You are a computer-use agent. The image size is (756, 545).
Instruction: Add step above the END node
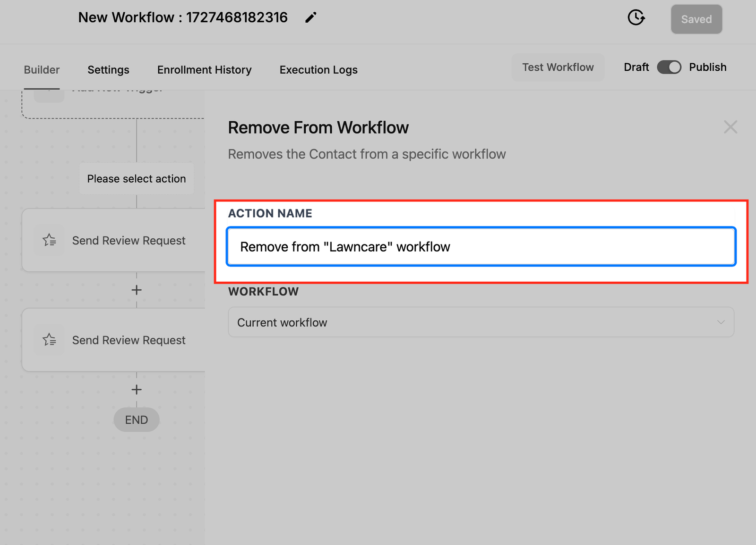point(137,390)
